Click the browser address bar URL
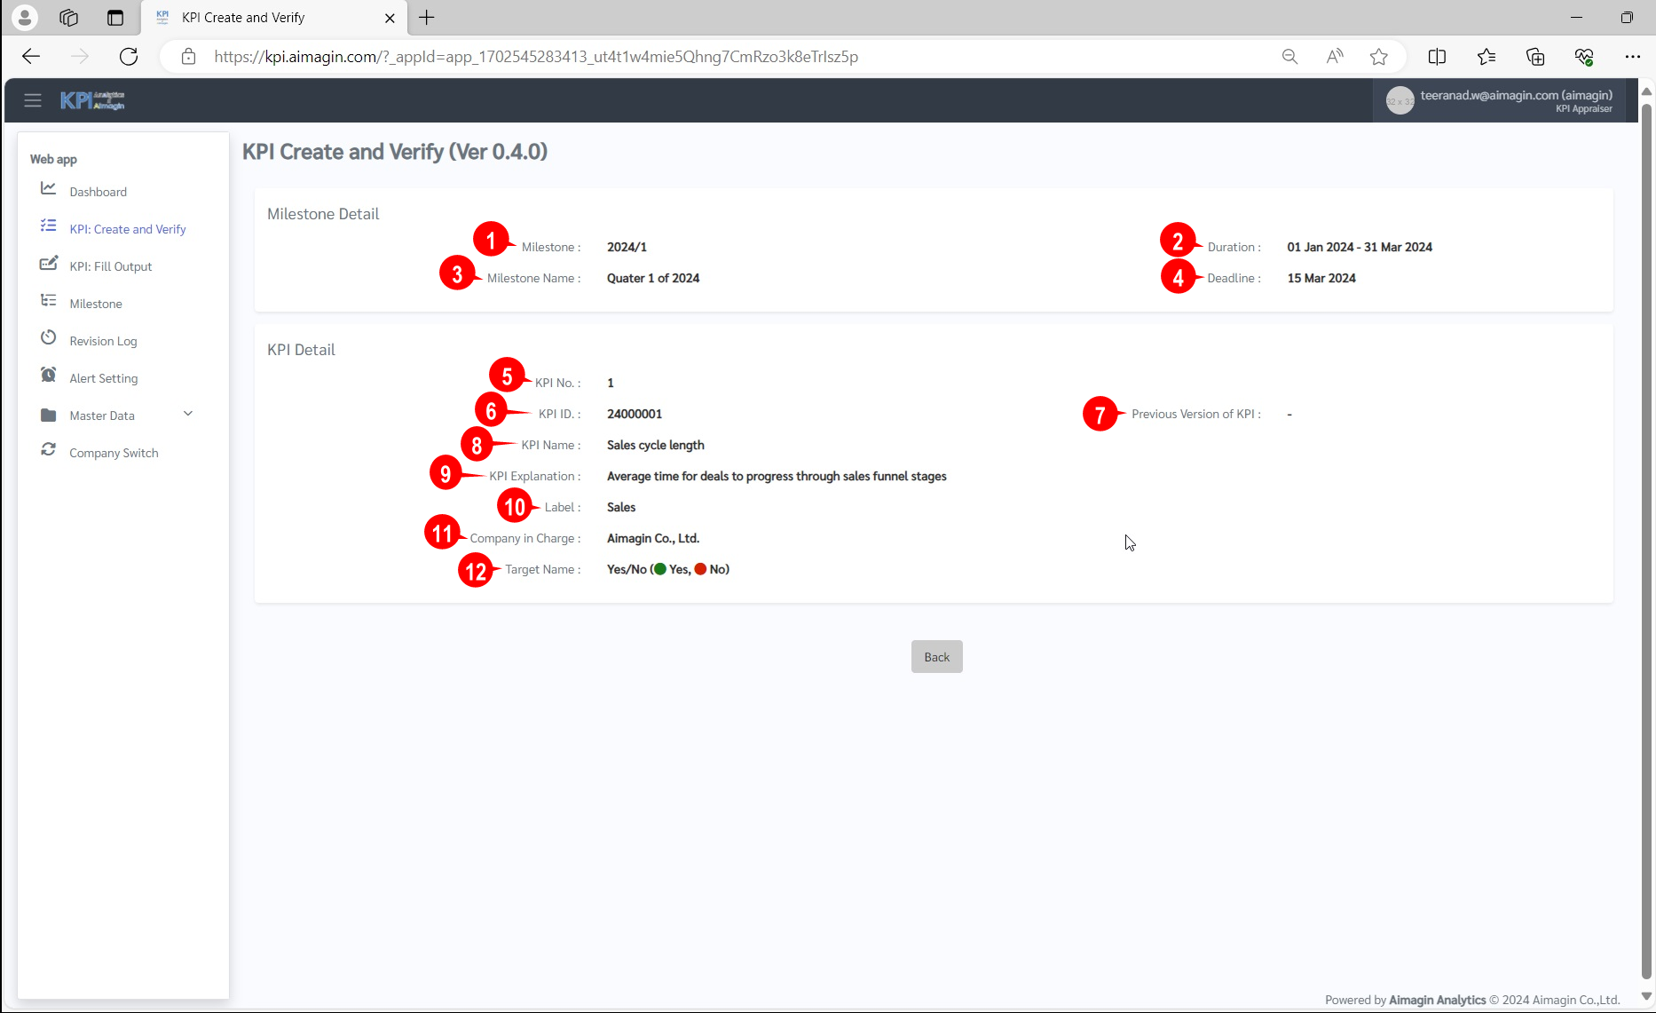1656x1013 pixels. point(536,57)
